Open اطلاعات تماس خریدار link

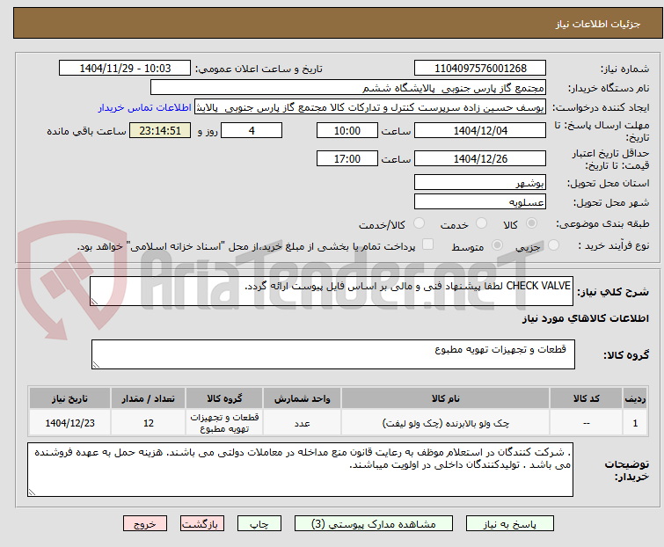tap(145, 107)
